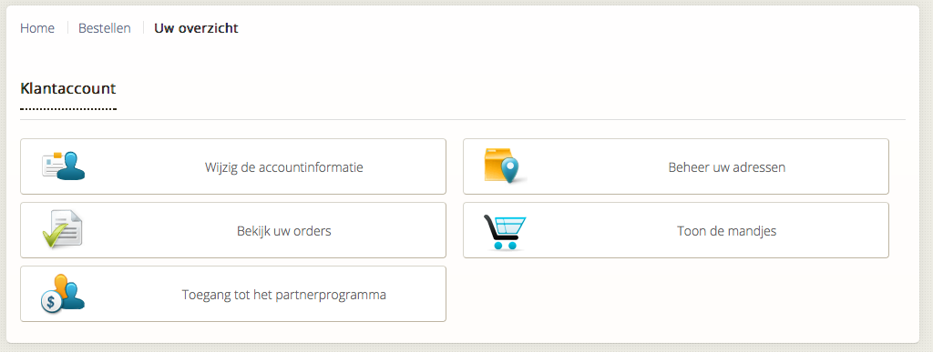Select the document with green checkmark icon
Viewport: 933px width, 352px height.
(x=63, y=229)
